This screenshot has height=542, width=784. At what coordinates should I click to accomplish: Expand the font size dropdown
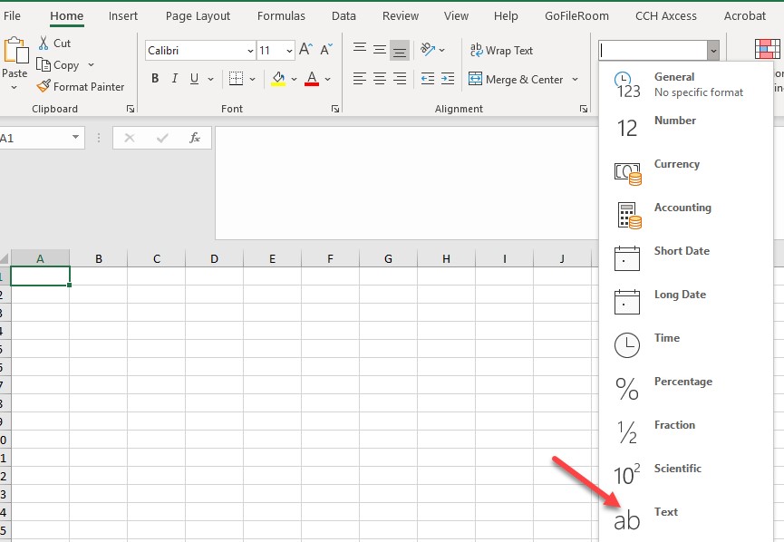[289, 51]
